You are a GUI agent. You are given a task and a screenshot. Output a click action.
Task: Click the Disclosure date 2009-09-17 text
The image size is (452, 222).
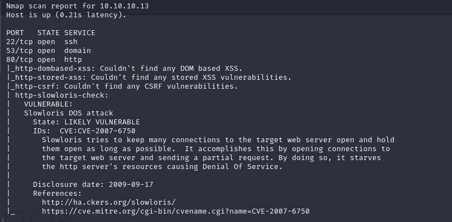pos(93,185)
